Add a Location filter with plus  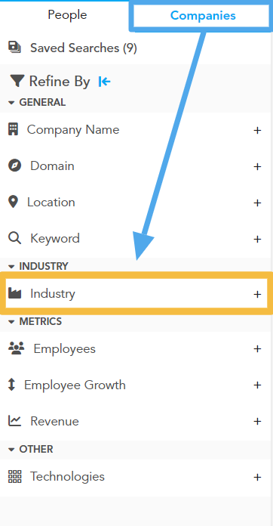(x=257, y=203)
